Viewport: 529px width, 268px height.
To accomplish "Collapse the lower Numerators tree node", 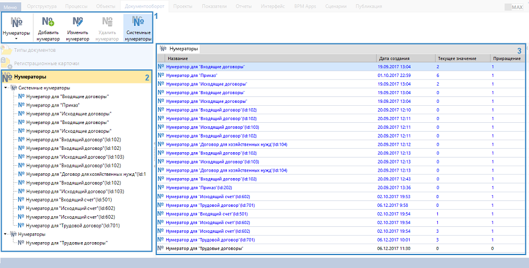I will 5,234.
